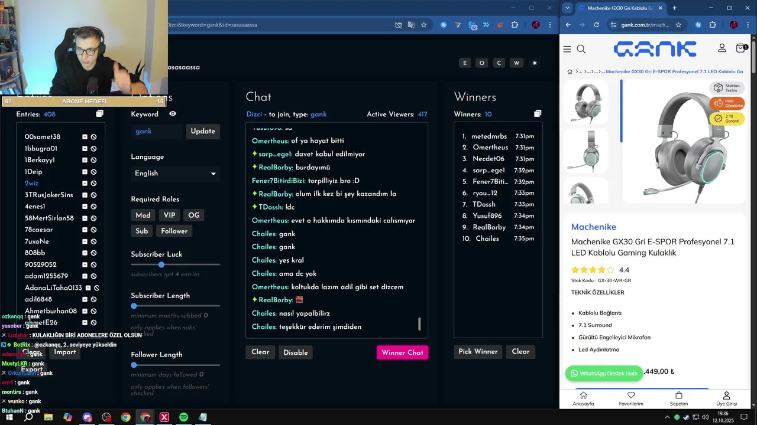Click the Update keyword button
The image size is (757, 425).
point(203,132)
